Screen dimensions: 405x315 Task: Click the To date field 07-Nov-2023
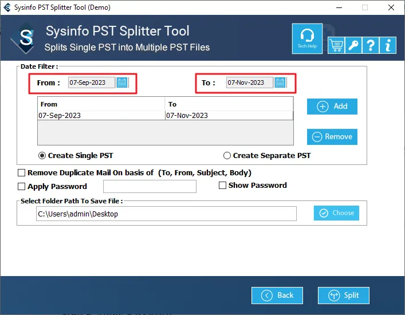pyautogui.click(x=250, y=82)
